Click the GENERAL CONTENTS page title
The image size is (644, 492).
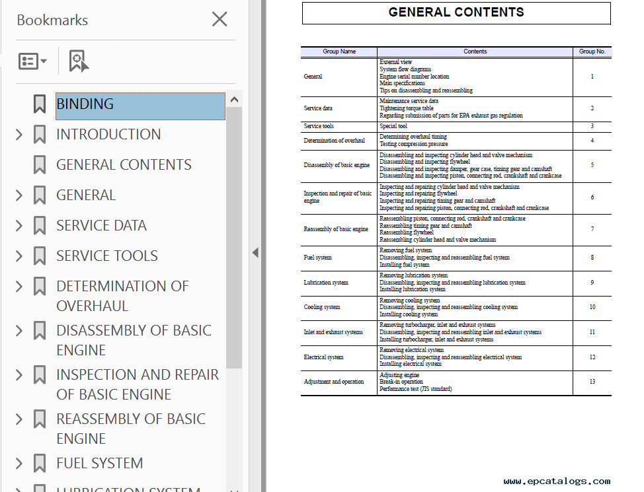tap(456, 13)
